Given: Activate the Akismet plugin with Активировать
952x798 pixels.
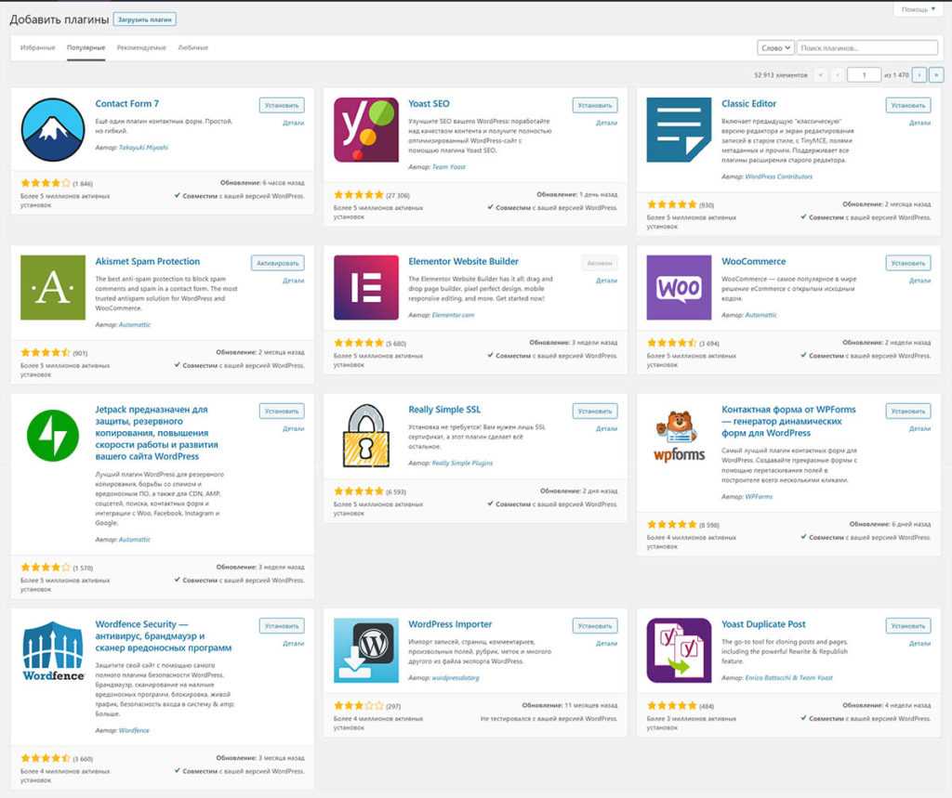Looking at the screenshot, I should (277, 263).
